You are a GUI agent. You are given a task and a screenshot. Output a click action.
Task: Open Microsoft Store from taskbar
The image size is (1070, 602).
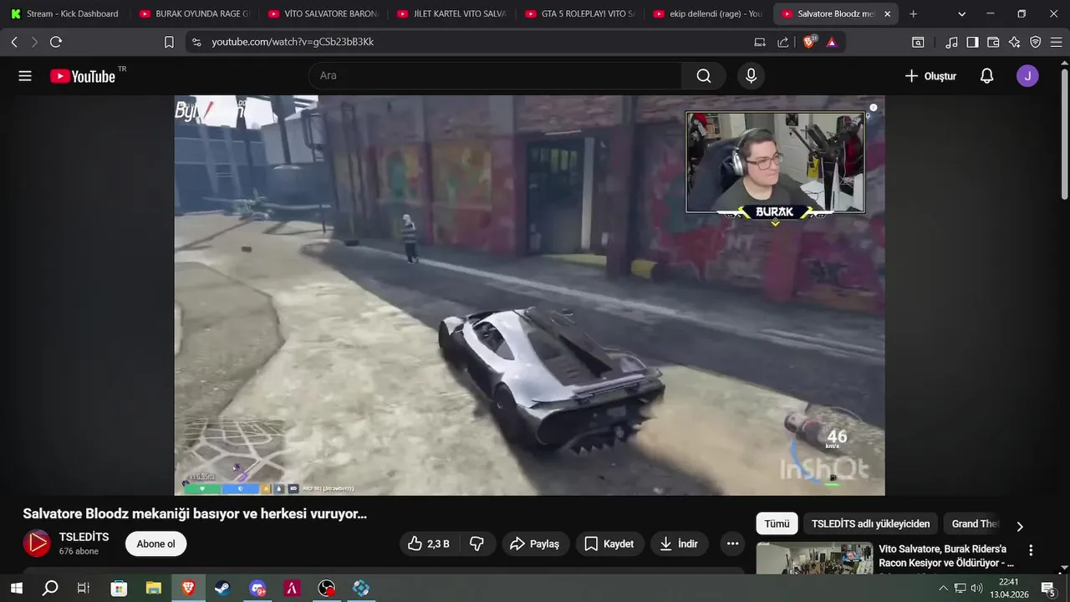[119, 589]
